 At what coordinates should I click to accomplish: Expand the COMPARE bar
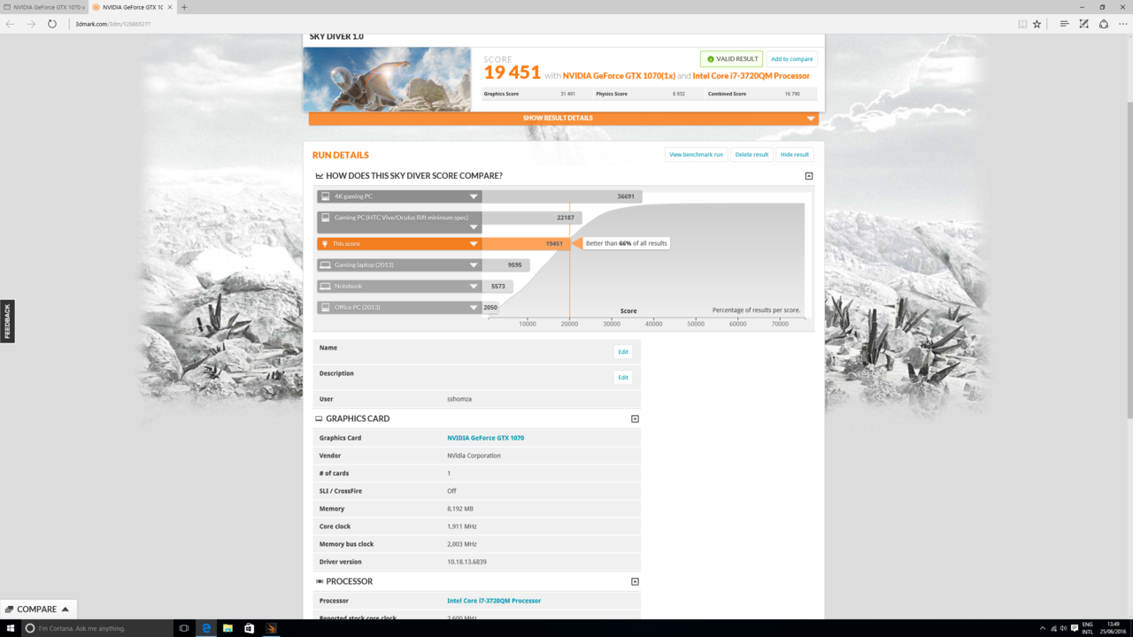(37, 609)
